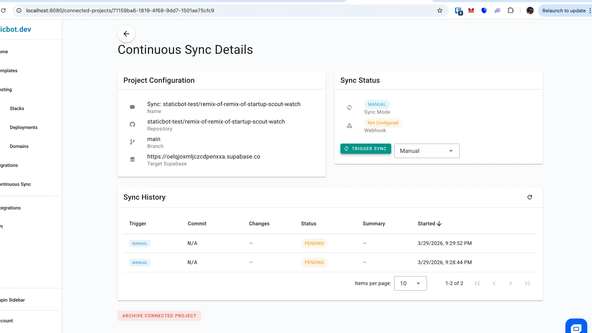Image resolution: width=592 pixels, height=333 pixels.
Task: Click the Not Configured webhook chip
Action: (x=383, y=123)
